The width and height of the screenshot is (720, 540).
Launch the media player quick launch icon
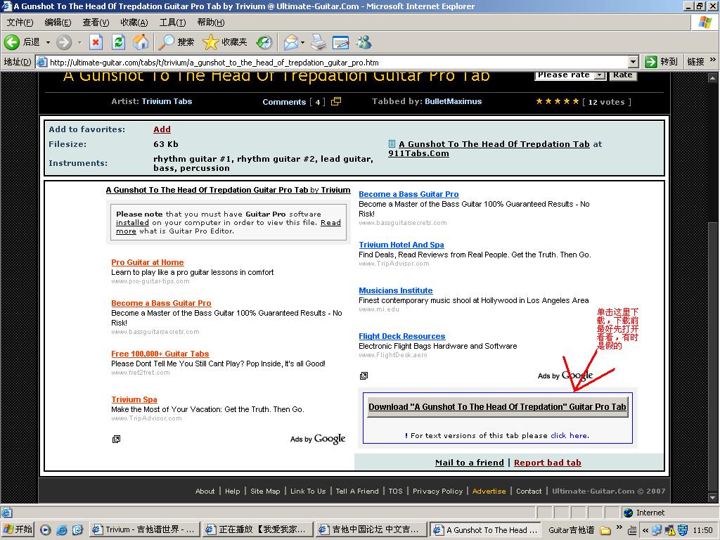tap(45, 530)
